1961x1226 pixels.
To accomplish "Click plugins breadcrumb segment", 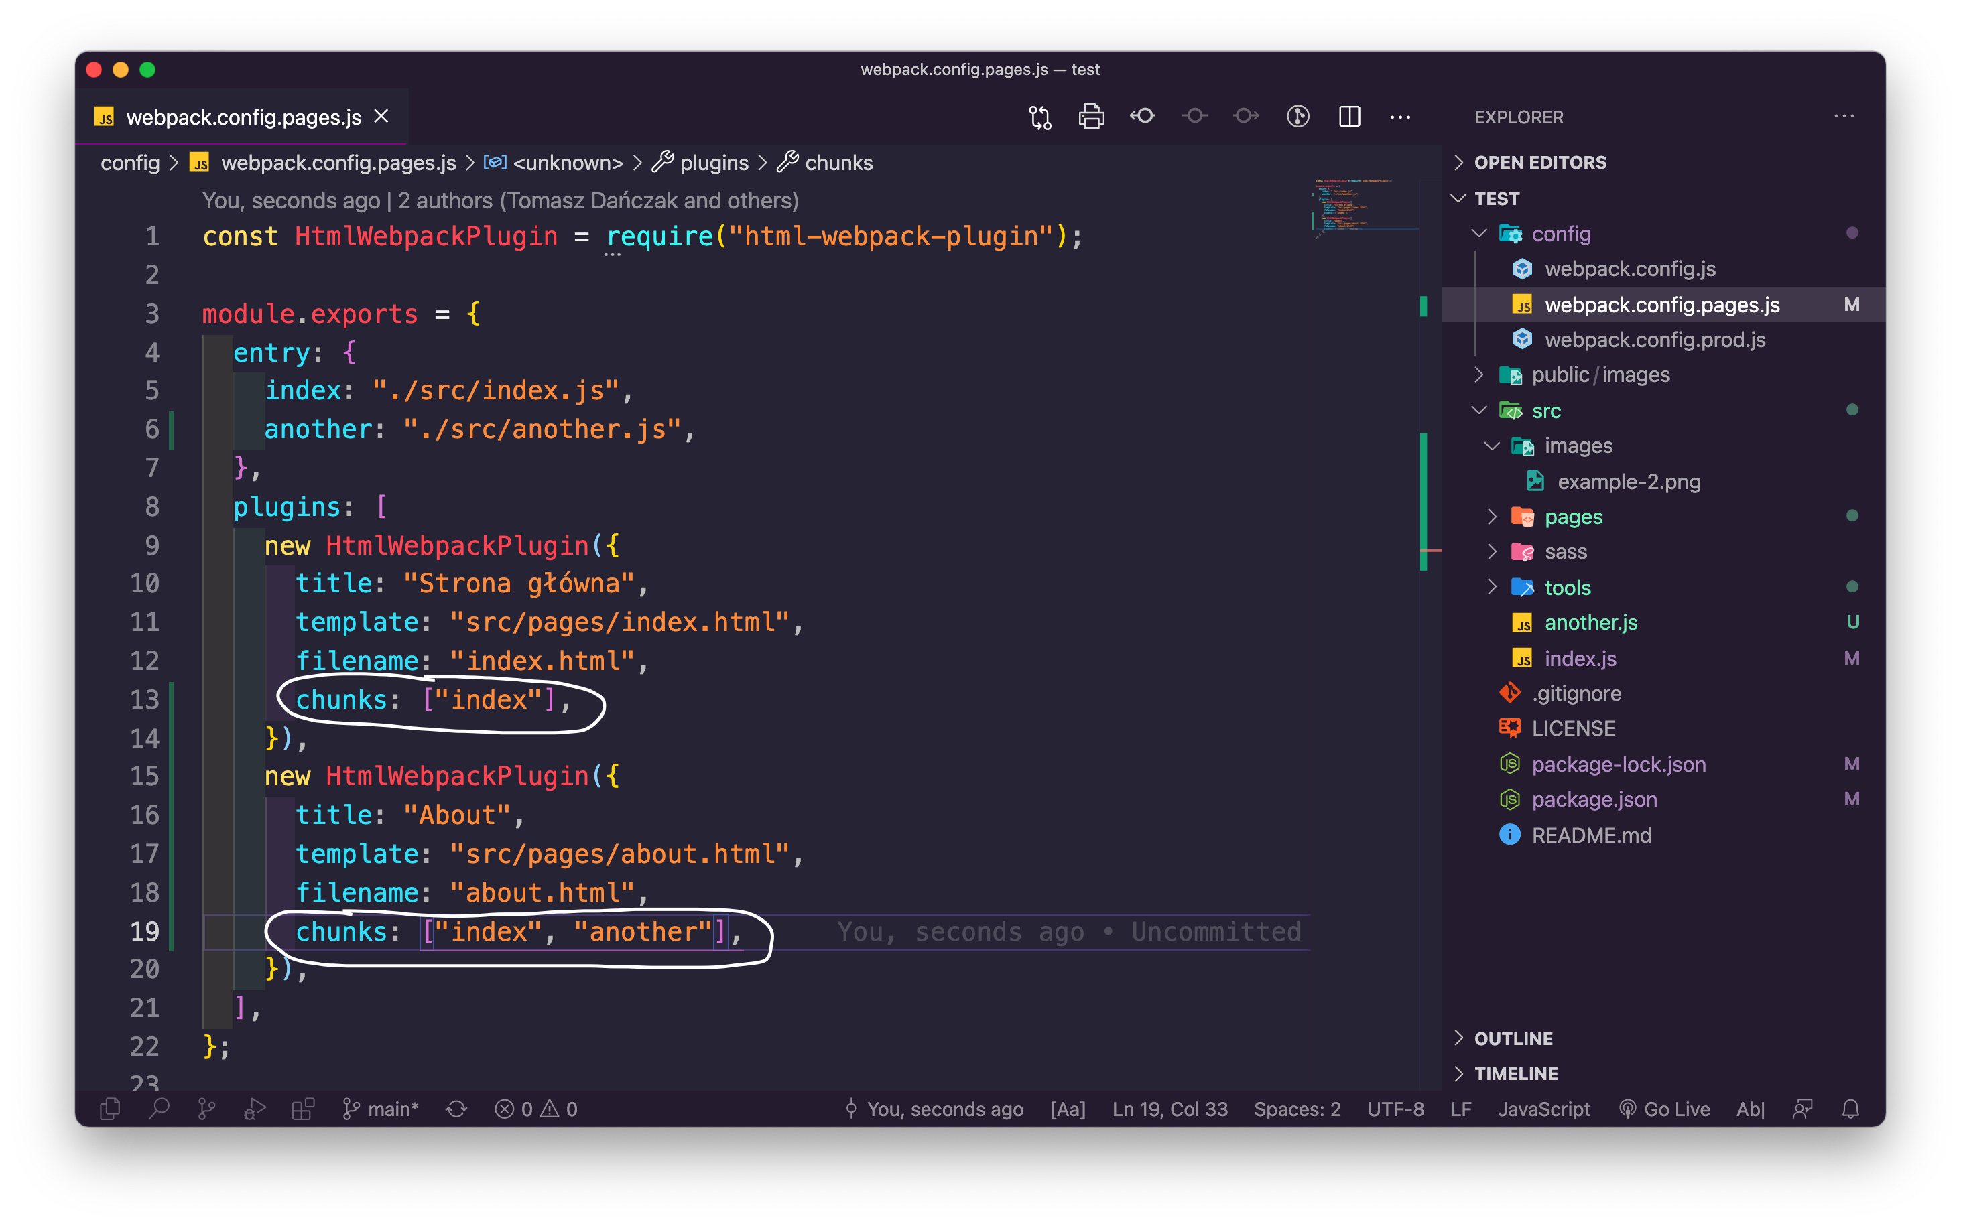I will click(701, 163).
